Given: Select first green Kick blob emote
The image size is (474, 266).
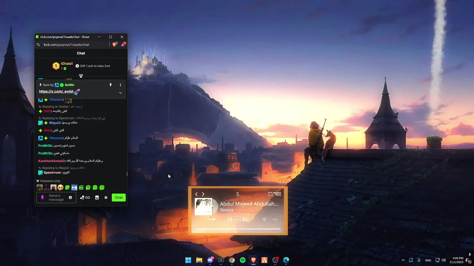Looking at the screenshot, I should pos(67,188).
